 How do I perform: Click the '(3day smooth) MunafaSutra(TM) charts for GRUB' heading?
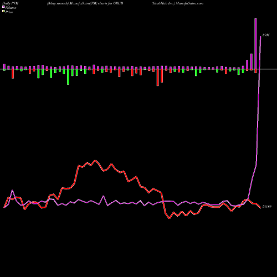(x=85, y=3)
